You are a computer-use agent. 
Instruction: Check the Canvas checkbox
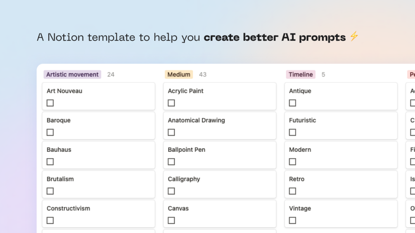pos(171,221)
